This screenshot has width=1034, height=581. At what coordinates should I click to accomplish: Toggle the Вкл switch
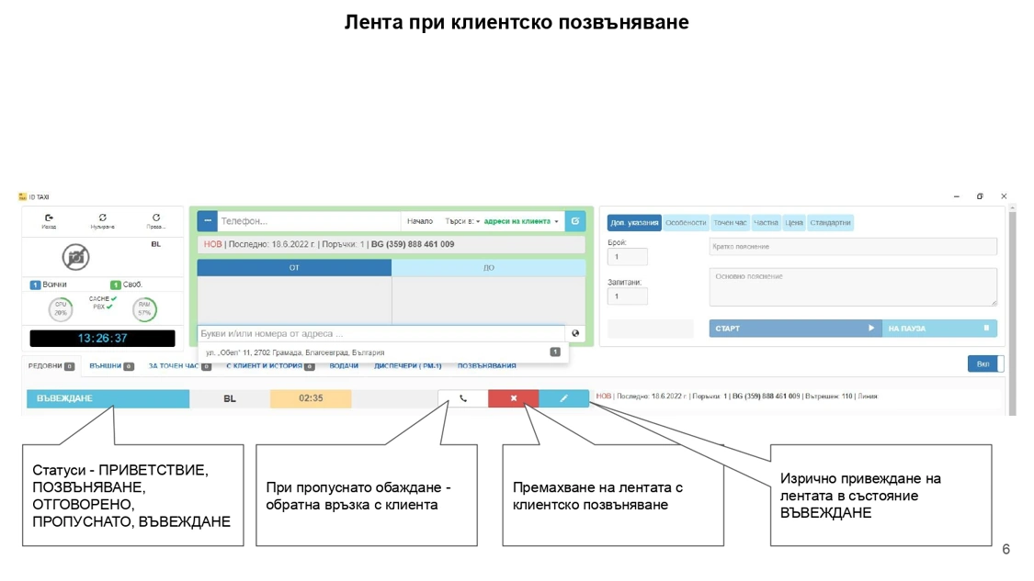point(985,364)
